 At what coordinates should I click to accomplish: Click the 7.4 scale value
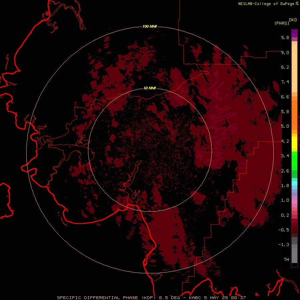coord(285,82)
